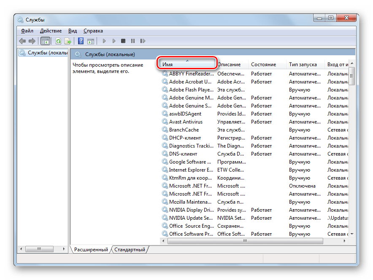Click the Back arrow toolbar icon
This screenshot has width=373, height=280.
click(x=22, y=41)
